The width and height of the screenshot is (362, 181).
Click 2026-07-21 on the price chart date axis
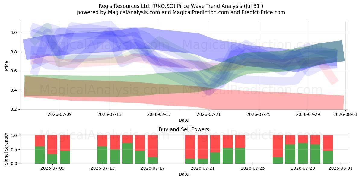[209, 114]
